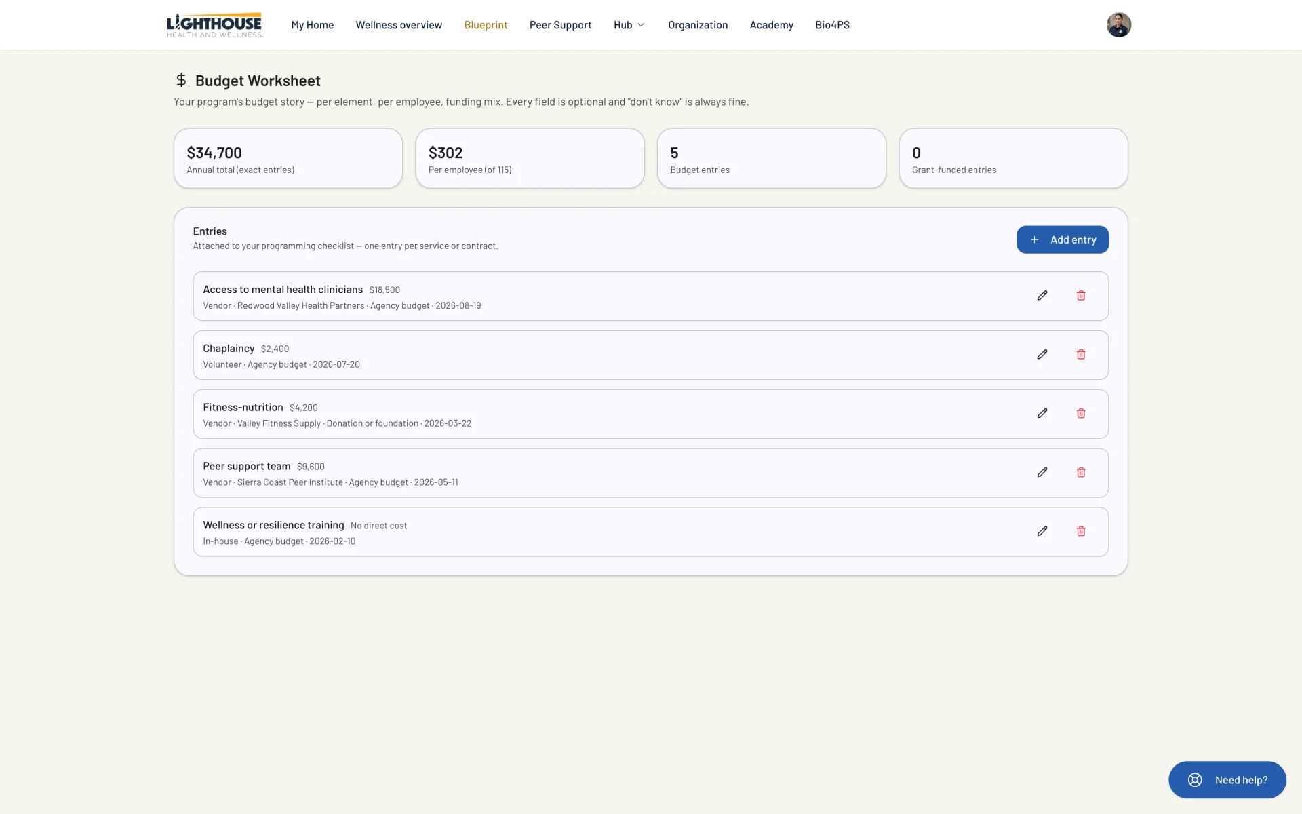
Task: Edit the Fitness-nutrition entry
Action: [x=1042, y=414]
